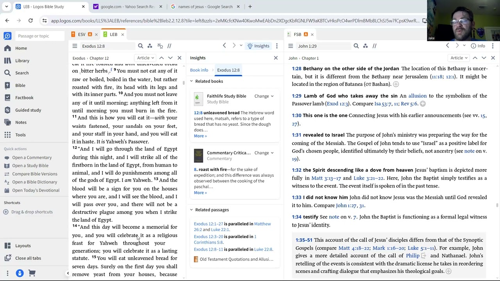This screenshot has height=281, width=500.
Task: Open the LEB panel three-dot menu
Action: click(x=277, y=46)
